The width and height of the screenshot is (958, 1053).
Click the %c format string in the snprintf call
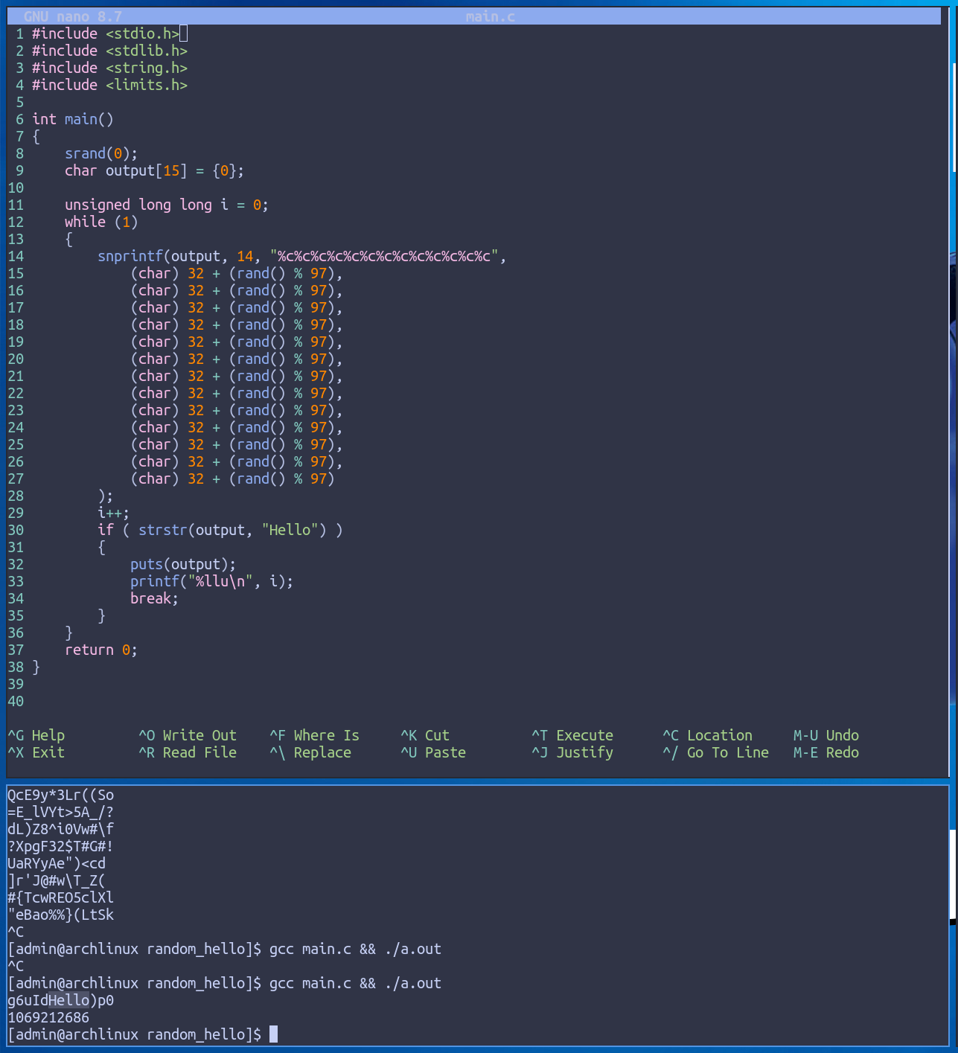tap(384, 256)
